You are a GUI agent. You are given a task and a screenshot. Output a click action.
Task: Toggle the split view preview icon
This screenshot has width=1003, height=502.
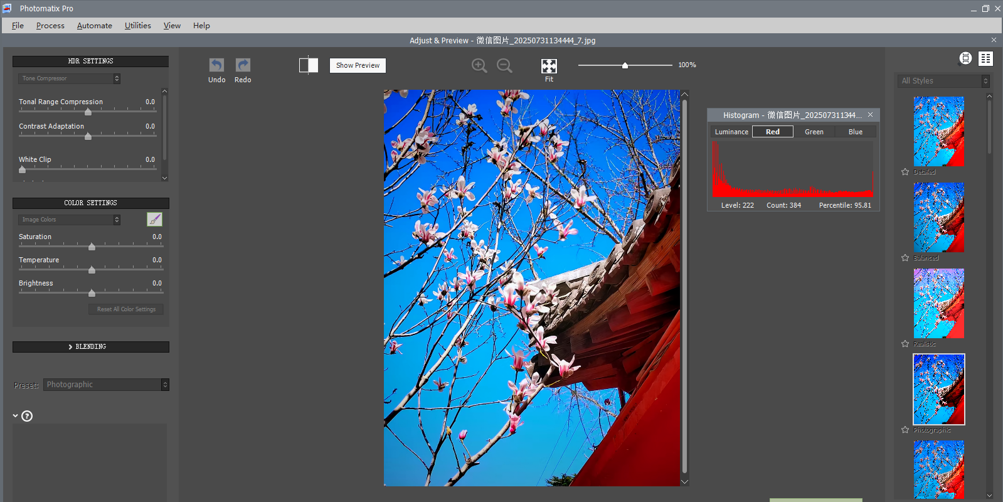308,65
